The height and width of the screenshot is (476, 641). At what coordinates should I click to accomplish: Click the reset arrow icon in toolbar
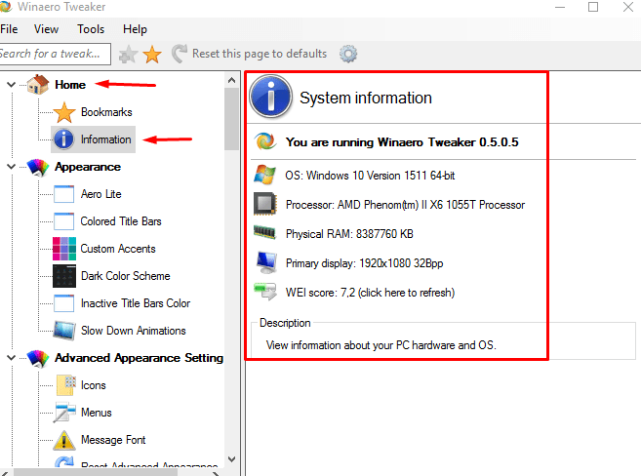(180, 54)
